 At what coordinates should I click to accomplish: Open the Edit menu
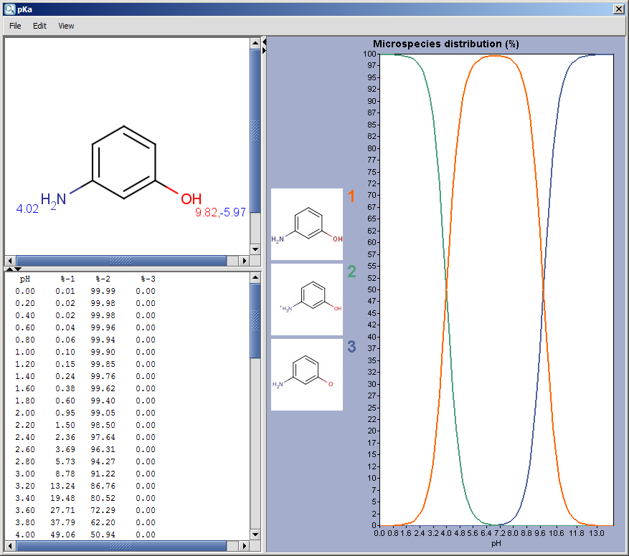point(39,26)
